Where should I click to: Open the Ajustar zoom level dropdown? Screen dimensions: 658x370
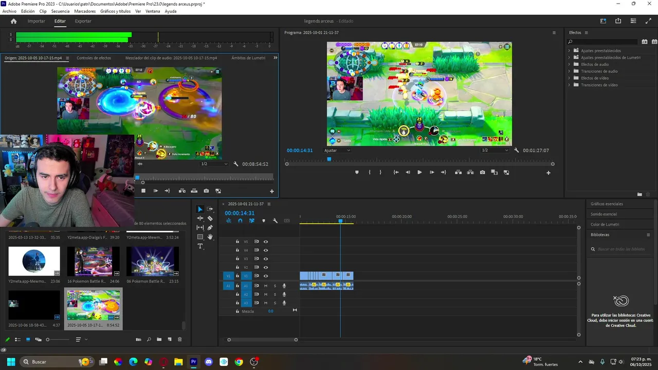coord(337,150)
